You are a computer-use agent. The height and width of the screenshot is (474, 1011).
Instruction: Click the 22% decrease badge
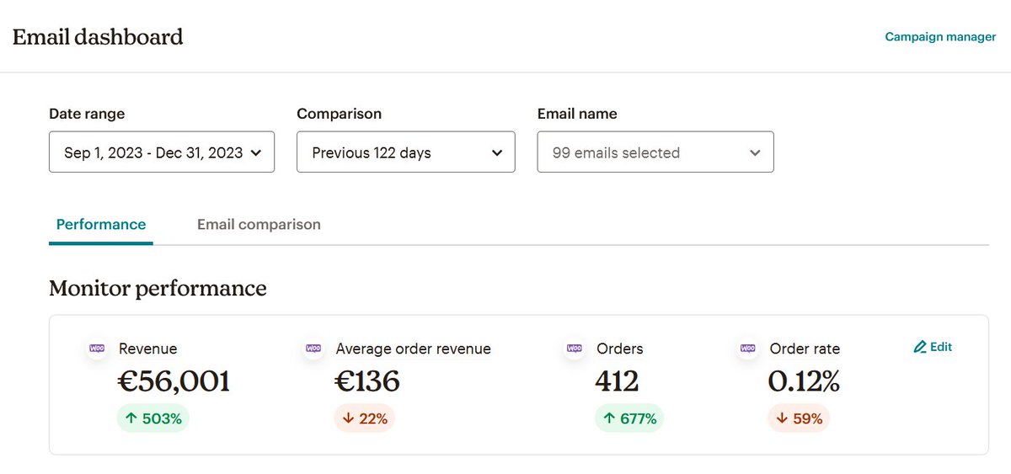pyautogui.click(x=365, y=418)
